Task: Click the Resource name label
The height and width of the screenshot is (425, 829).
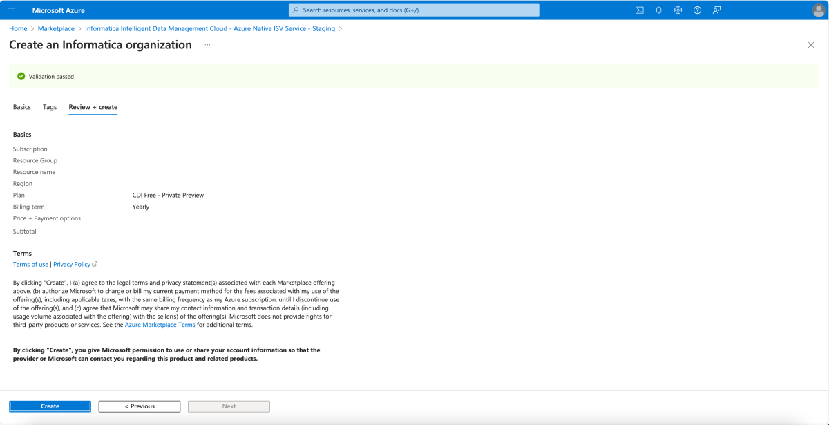Action: tap(34, 172)
